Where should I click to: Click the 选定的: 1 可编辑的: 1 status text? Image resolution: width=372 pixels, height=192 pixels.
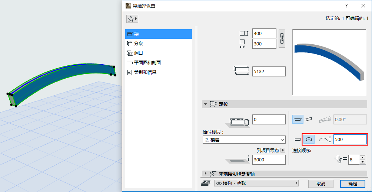coord(347,18)
